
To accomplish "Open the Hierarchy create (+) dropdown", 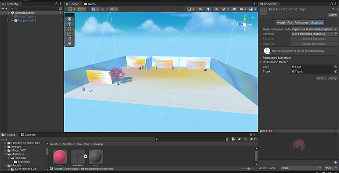I will tap(4, 9).
